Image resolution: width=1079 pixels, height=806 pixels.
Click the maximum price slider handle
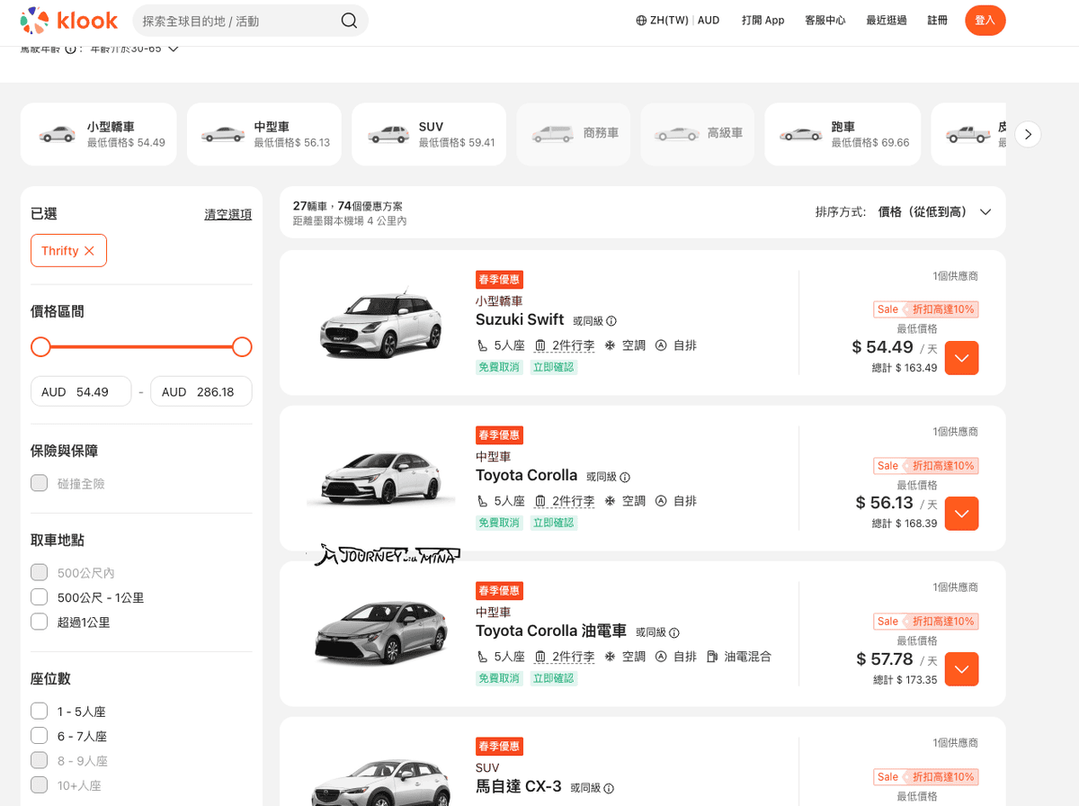point(242,347)
